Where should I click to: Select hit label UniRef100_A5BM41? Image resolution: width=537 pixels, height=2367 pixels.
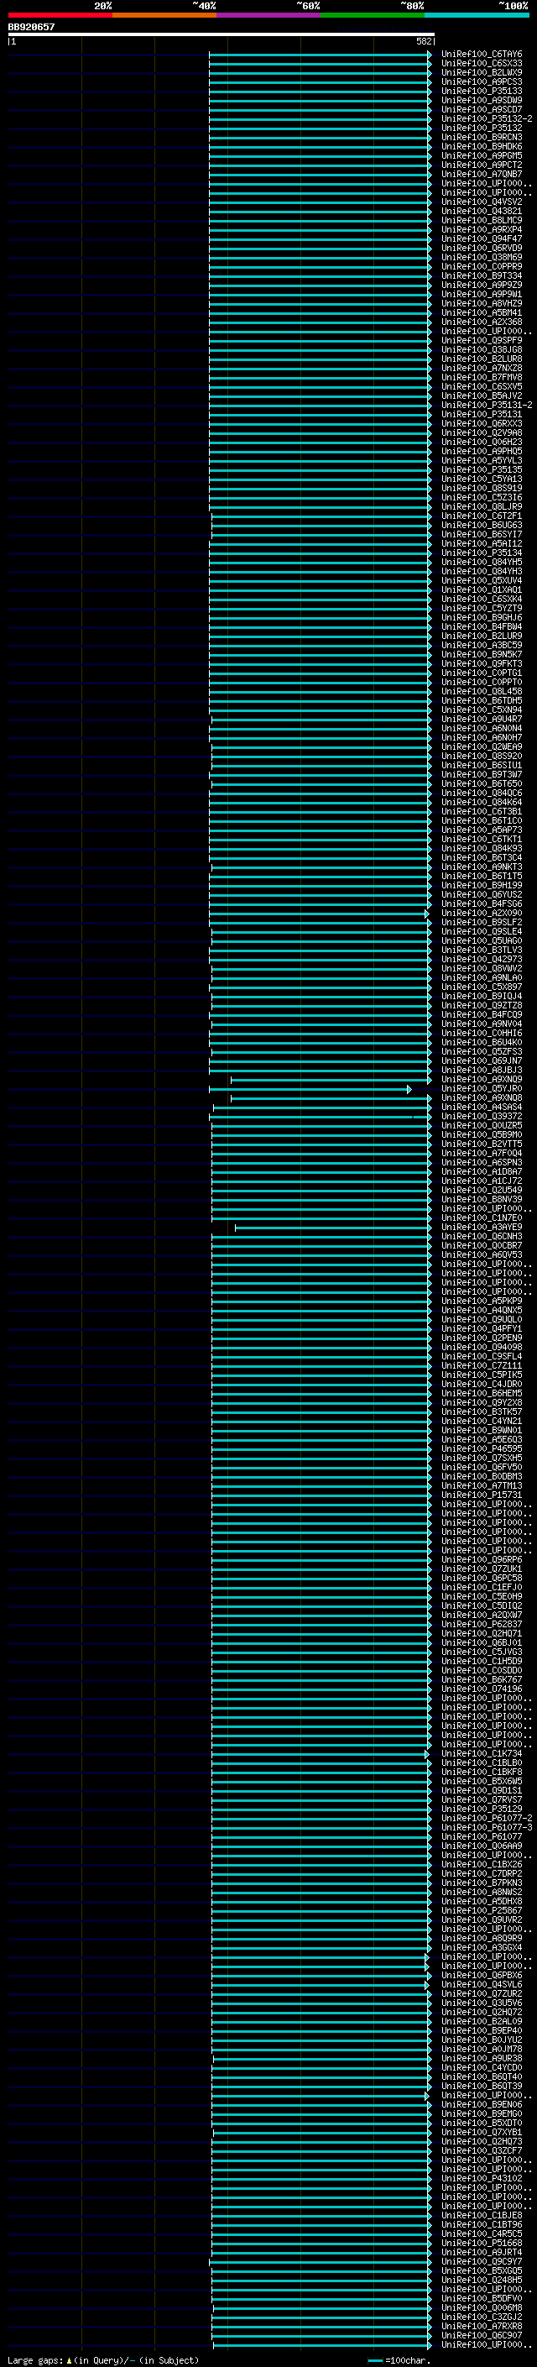[482, 312]
